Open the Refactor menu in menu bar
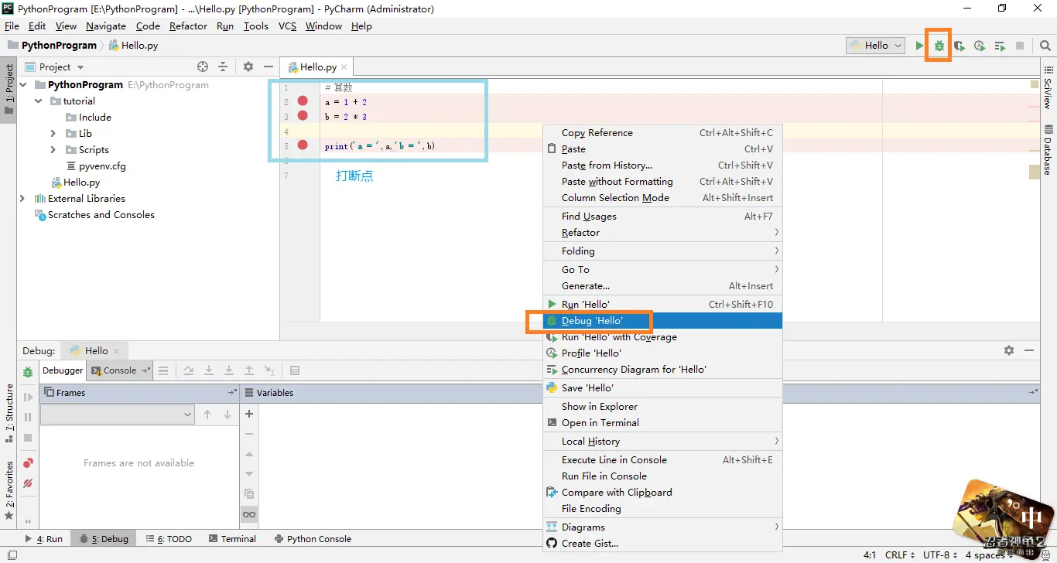This screenshot has height=563, width=1057. (x=188, y=26)
